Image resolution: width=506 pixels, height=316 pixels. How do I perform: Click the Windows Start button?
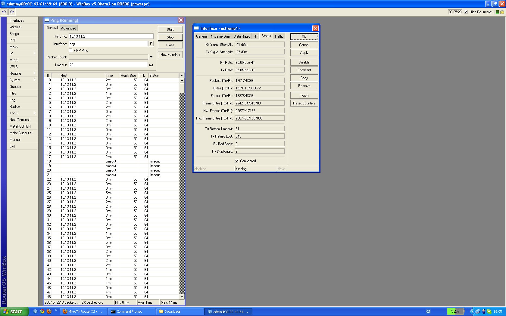click(x=14, y=311)
